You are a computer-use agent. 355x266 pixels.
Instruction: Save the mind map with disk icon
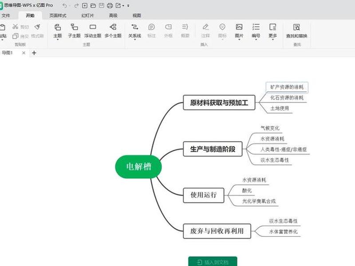pos(102,6)
